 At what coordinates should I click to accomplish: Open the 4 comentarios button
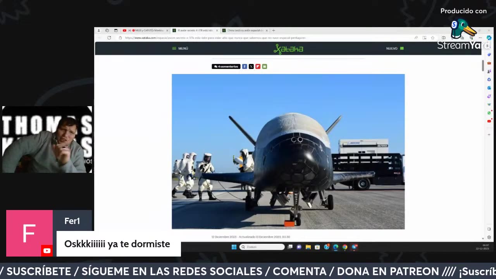226,67
